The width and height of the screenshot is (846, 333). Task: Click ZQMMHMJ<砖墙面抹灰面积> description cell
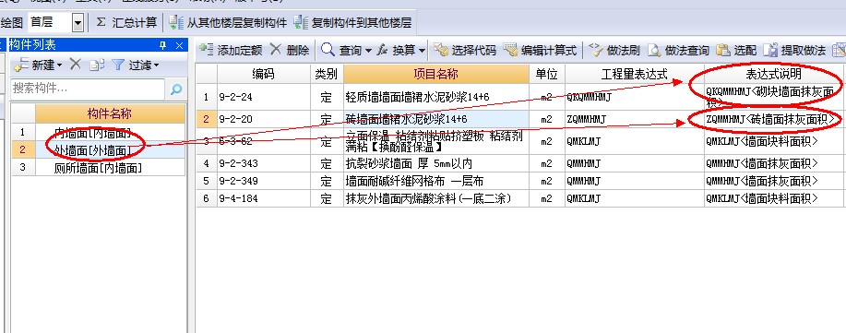tap(773, 119)
